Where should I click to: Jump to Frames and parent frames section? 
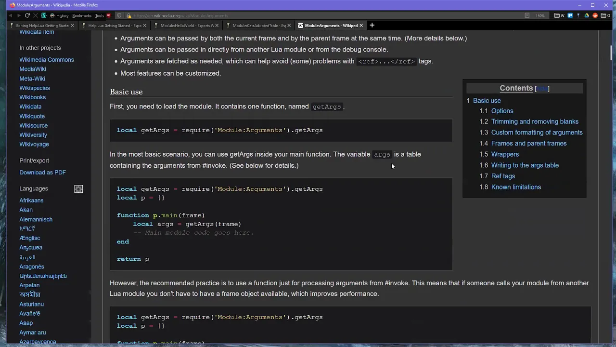click(x=529, y=143)
